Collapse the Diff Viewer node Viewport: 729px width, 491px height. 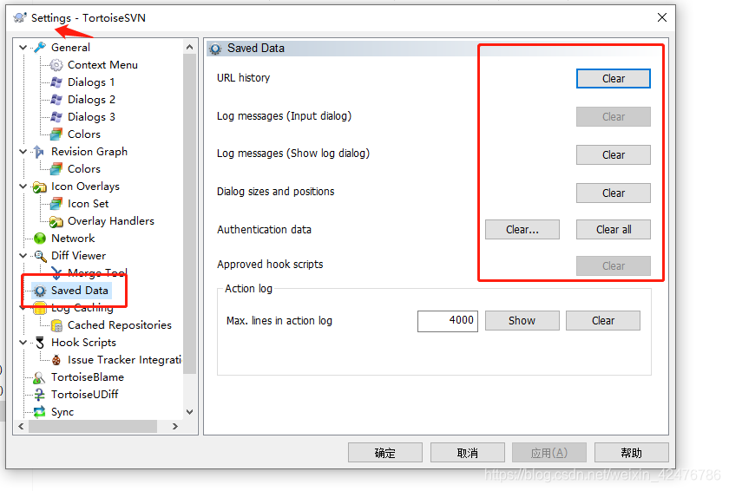point(23,256)
